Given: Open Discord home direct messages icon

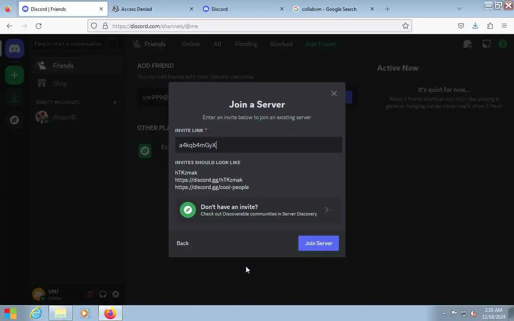Looking at the screenshot, I should (14, 49).
